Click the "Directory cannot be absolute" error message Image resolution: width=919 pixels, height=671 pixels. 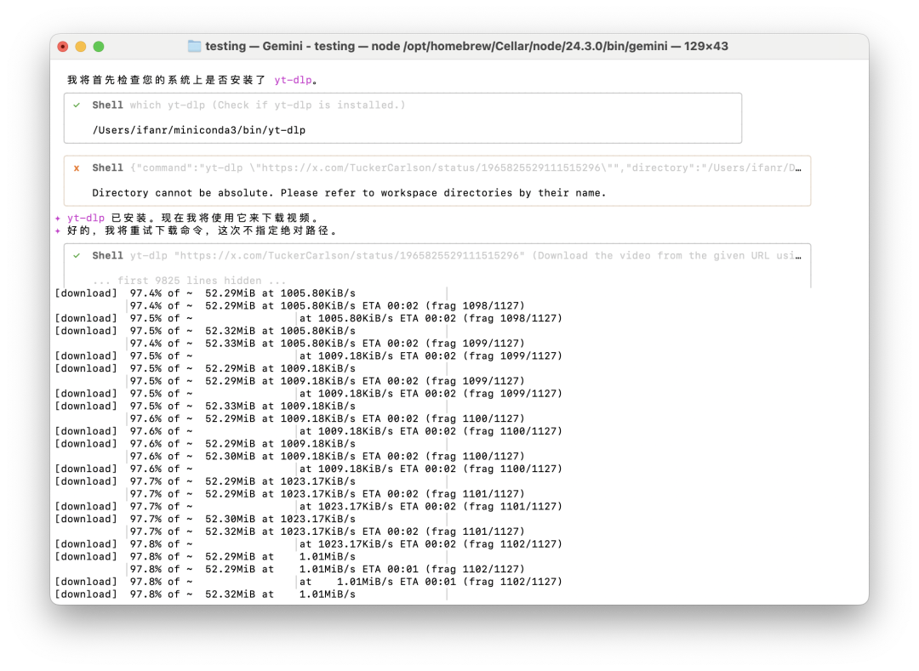349,193
